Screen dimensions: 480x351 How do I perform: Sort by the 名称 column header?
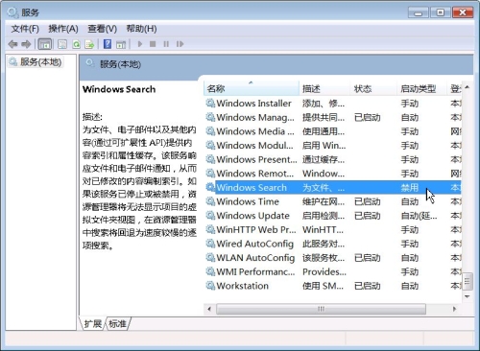click(252, 88)
